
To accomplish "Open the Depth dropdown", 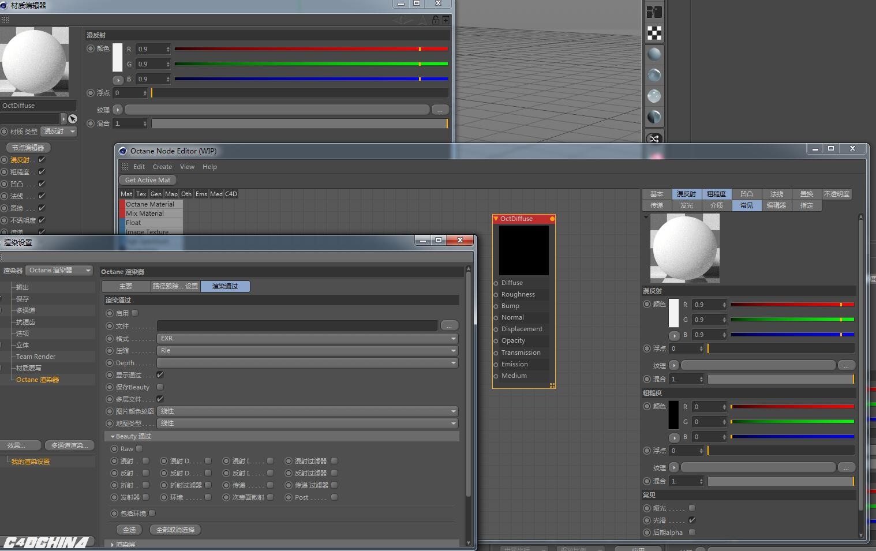I will tap(307, 363).
